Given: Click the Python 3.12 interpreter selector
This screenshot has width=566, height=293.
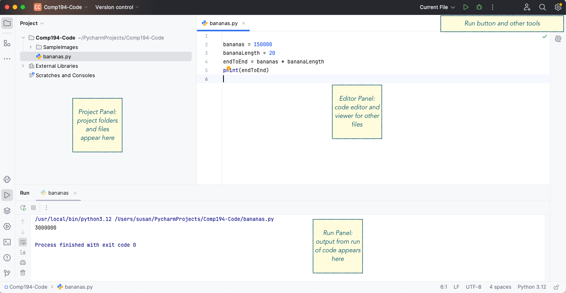Looking at the screenshot, I should point(532,287).
